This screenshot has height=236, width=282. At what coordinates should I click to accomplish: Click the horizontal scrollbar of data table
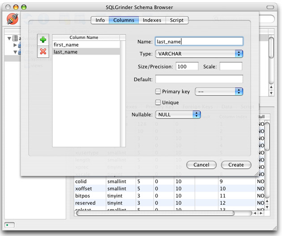[x=155, y=213]
